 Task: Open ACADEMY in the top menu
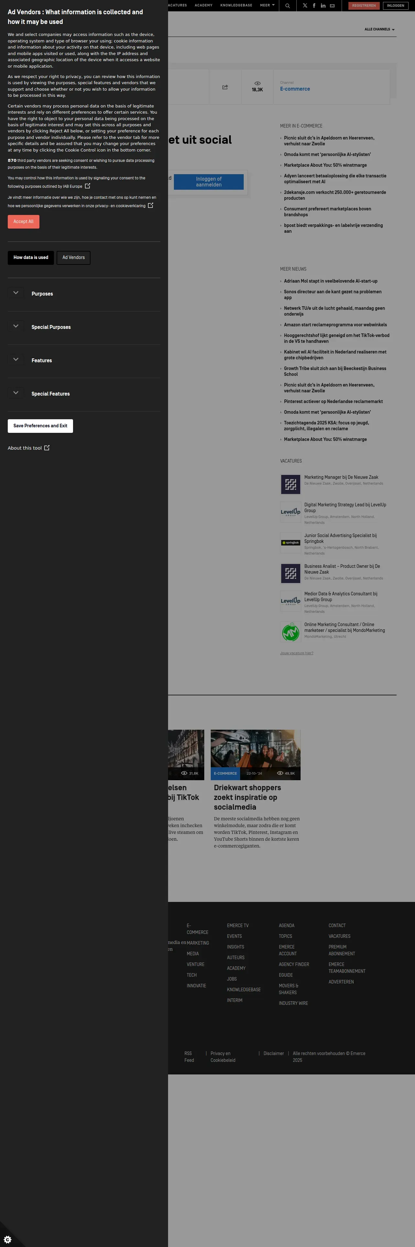[203, 5]
